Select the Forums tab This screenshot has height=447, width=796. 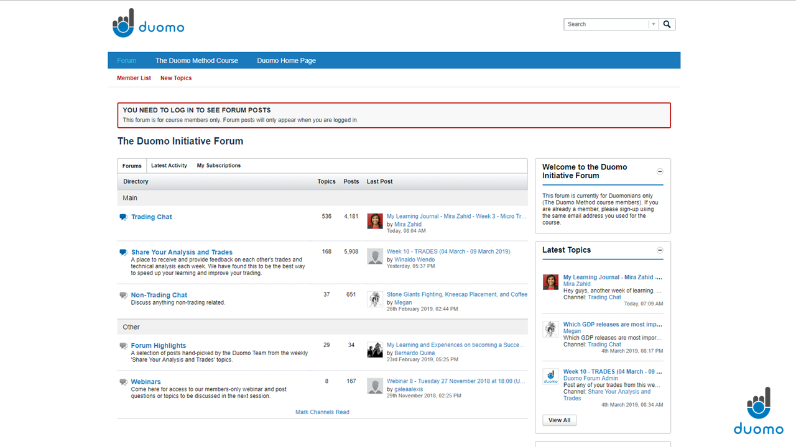click(132, 166)
